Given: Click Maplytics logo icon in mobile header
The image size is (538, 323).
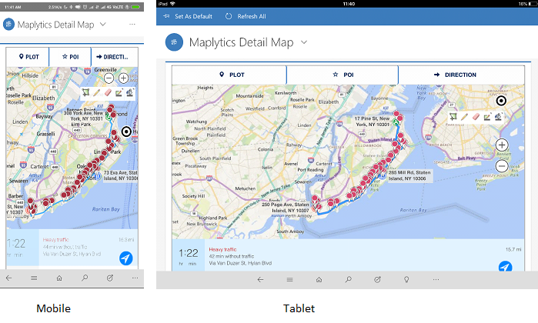Looking at the screenshot, I should 8,25.
